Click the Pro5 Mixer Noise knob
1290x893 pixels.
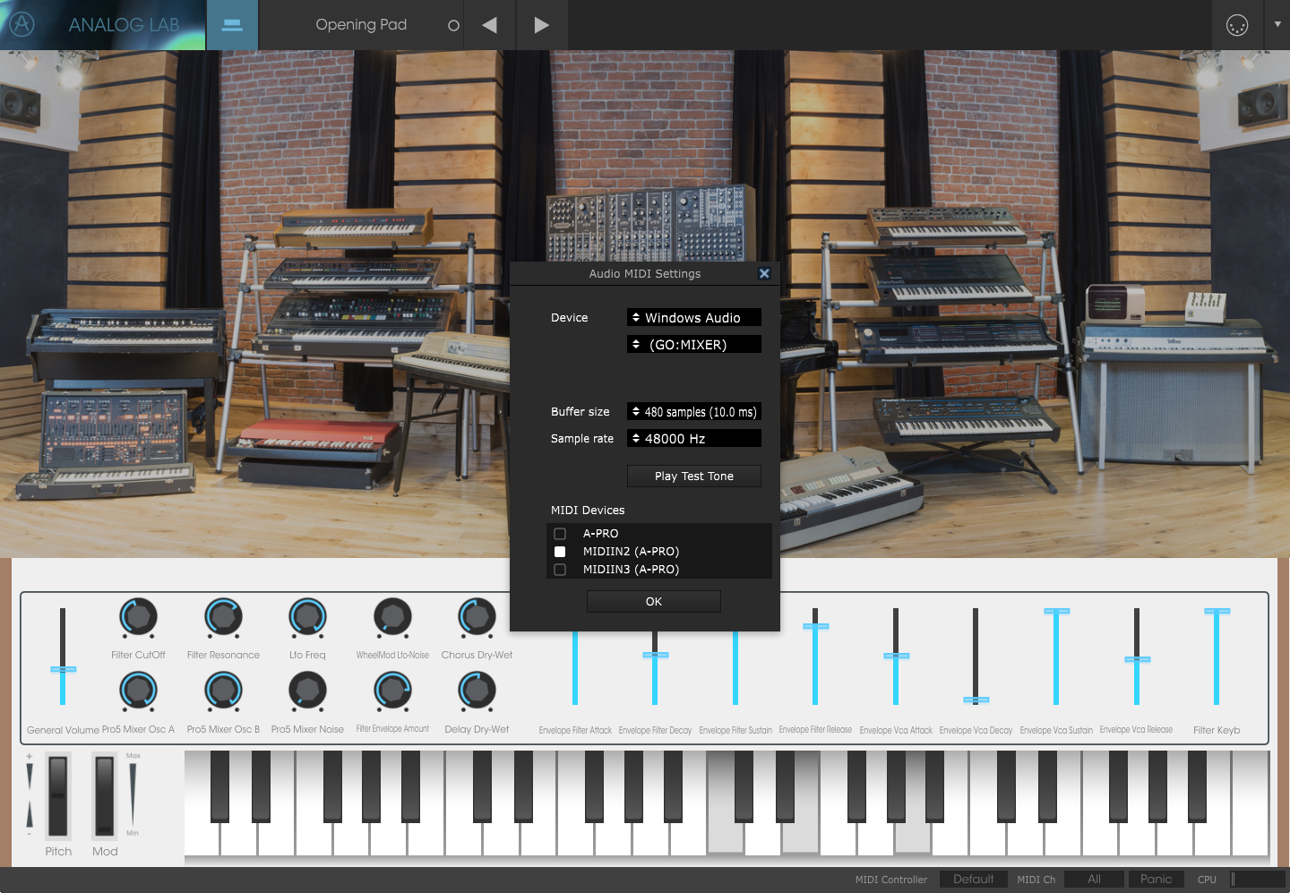click(307, 691)
